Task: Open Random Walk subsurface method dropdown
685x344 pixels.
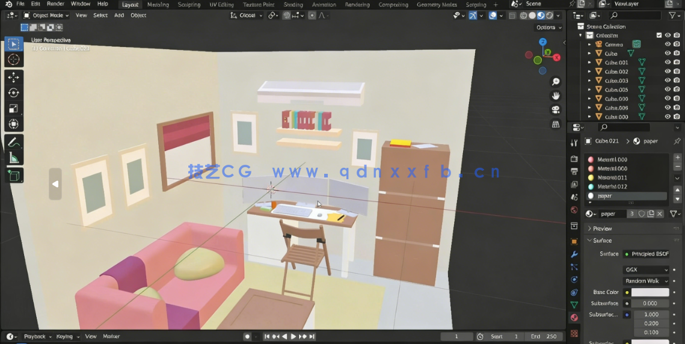Action: (x=646, y=281)
